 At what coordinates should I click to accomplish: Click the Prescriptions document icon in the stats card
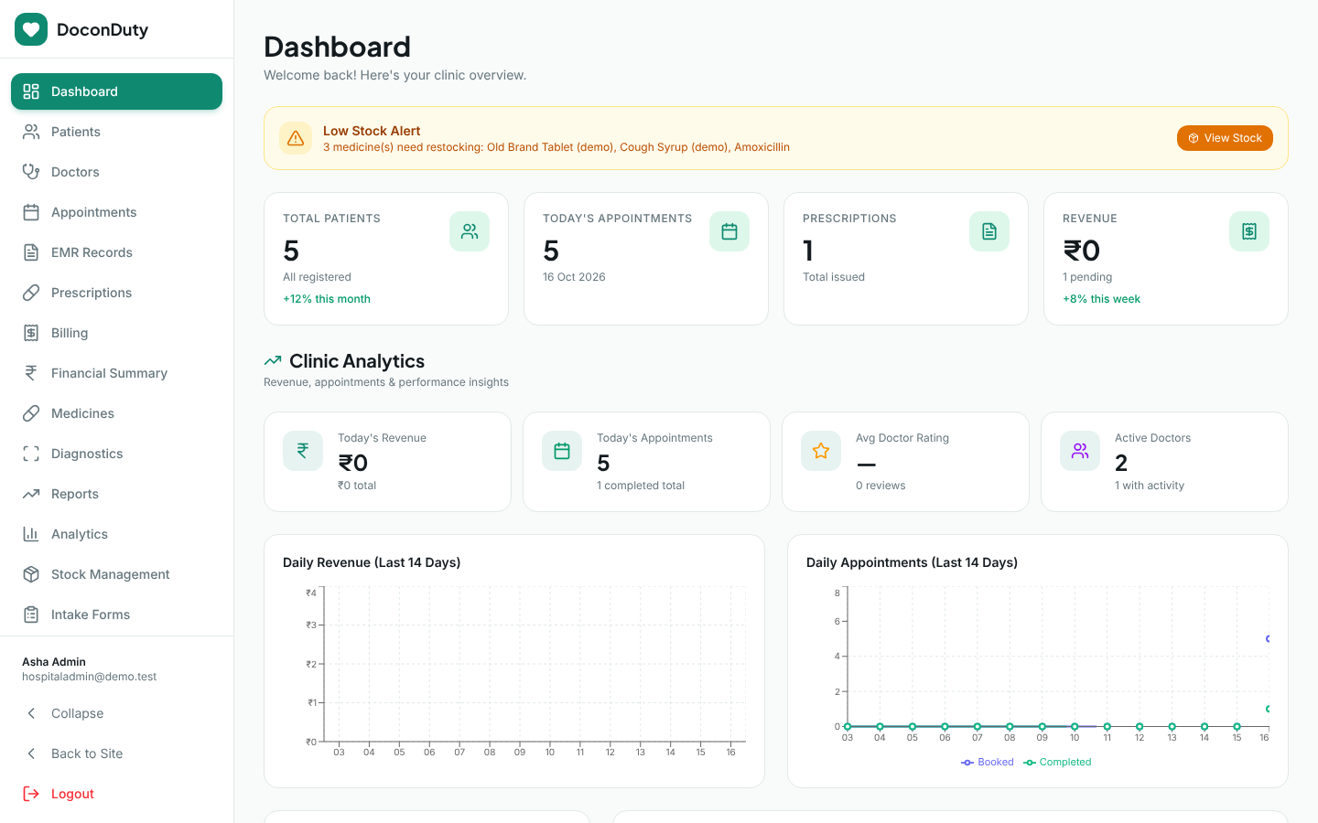coord(989,231)
